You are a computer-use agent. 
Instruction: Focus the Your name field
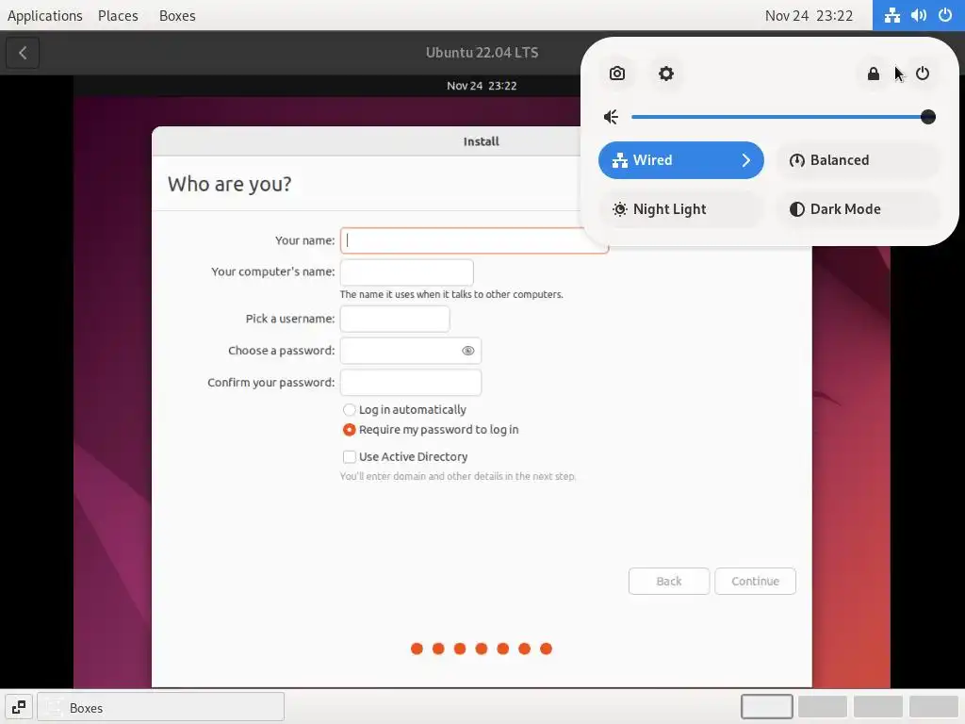coord(474,240)
